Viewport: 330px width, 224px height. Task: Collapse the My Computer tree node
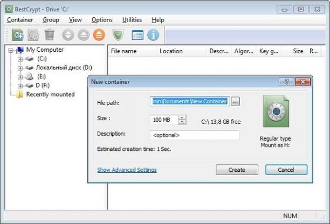[x=11, y=51]
